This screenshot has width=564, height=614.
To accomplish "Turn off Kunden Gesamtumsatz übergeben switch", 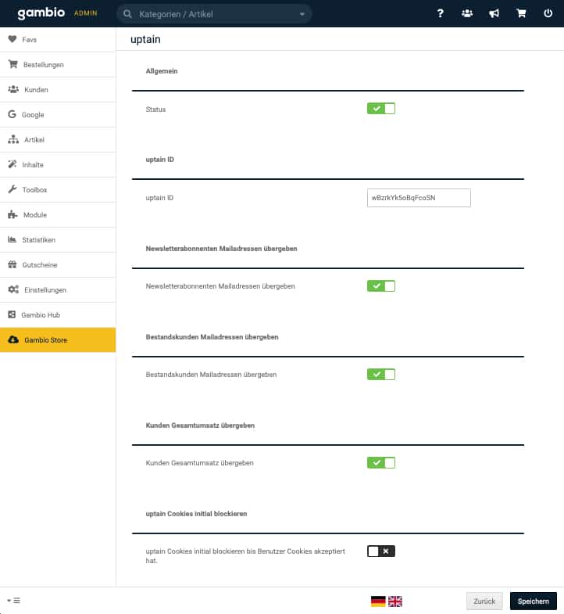I will 381,463.
